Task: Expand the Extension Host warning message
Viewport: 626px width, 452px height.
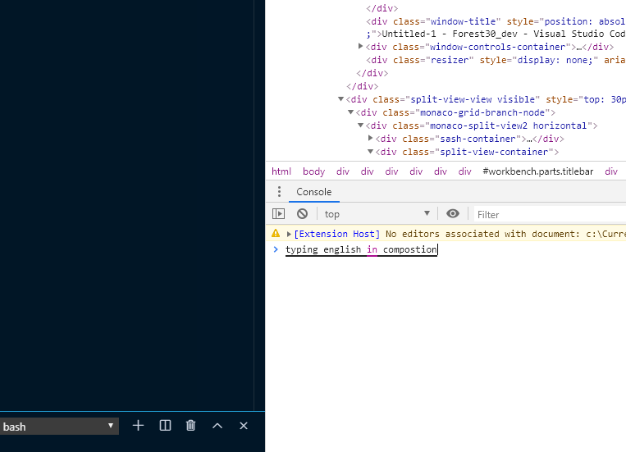Action: pyautogui.click(x=289, y=234)
